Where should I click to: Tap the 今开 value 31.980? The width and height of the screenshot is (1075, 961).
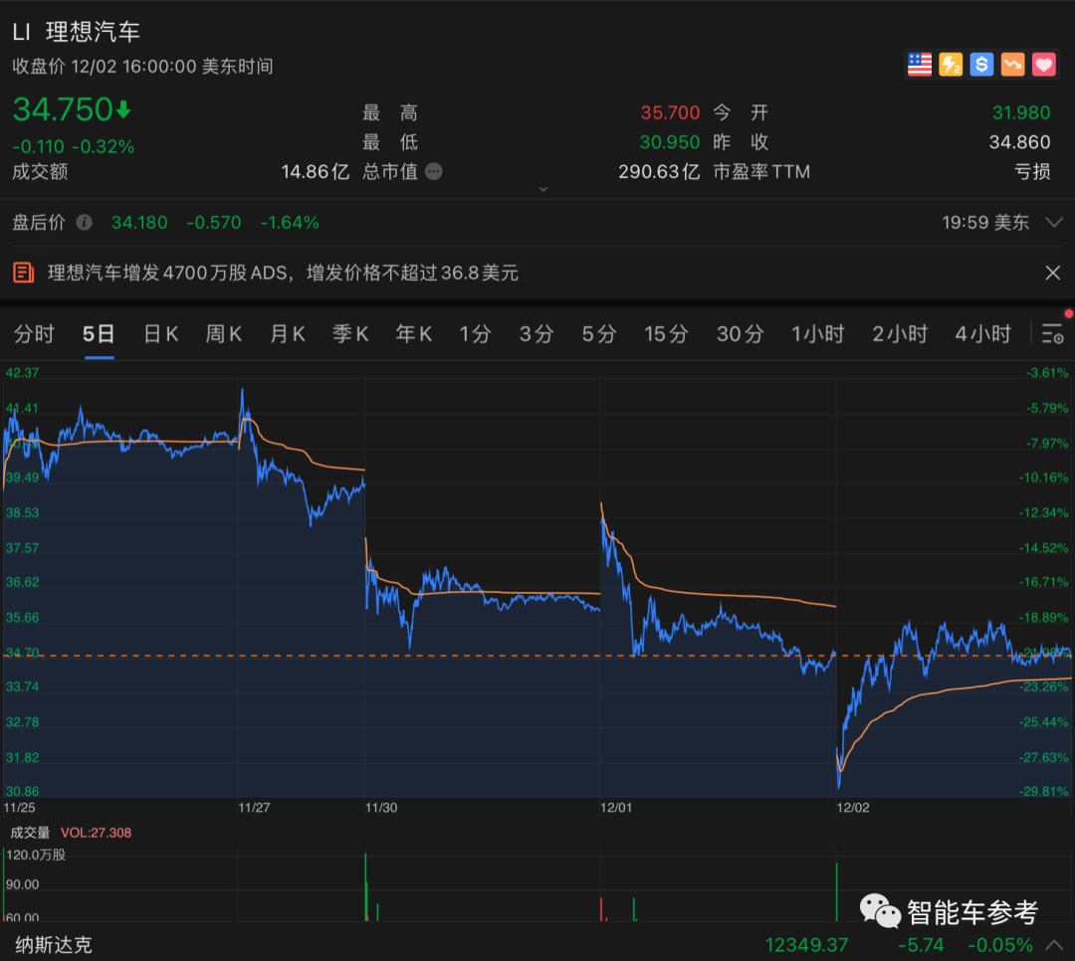[1021, 112]
